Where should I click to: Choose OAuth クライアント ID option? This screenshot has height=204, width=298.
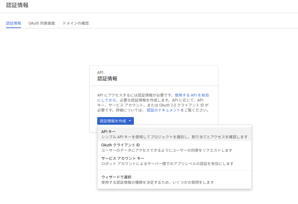120,145
